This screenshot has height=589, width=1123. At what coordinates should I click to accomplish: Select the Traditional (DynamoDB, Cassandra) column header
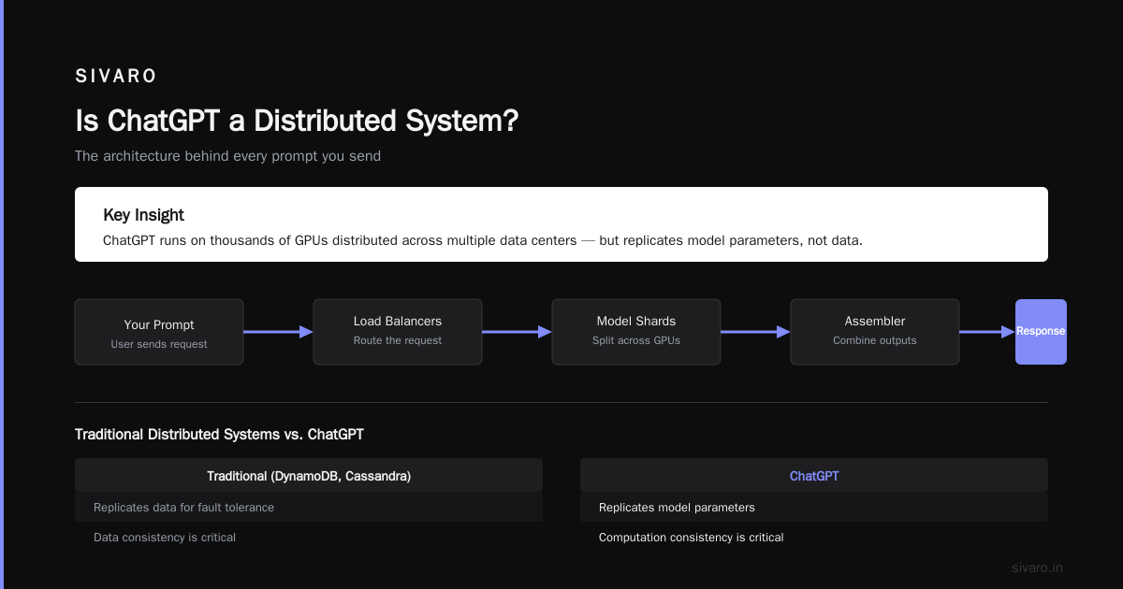[309, 475]
